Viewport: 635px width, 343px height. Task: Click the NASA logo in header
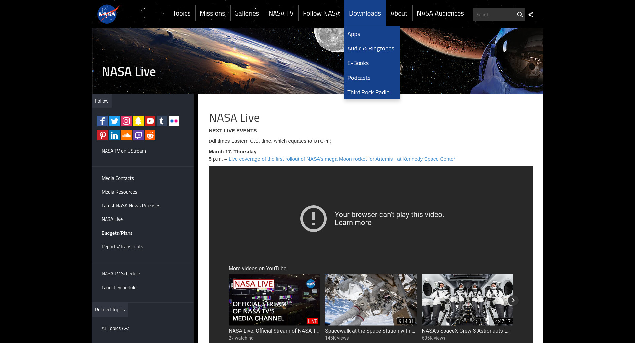(107, 14)
